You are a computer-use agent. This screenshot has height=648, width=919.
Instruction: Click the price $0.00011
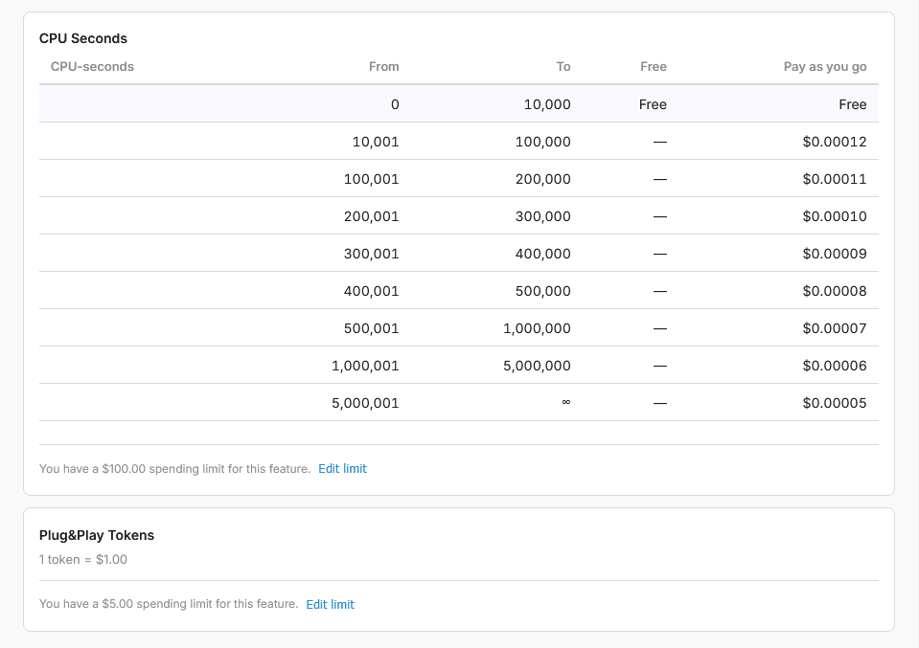pyautogui.click(x=835, y=179)
